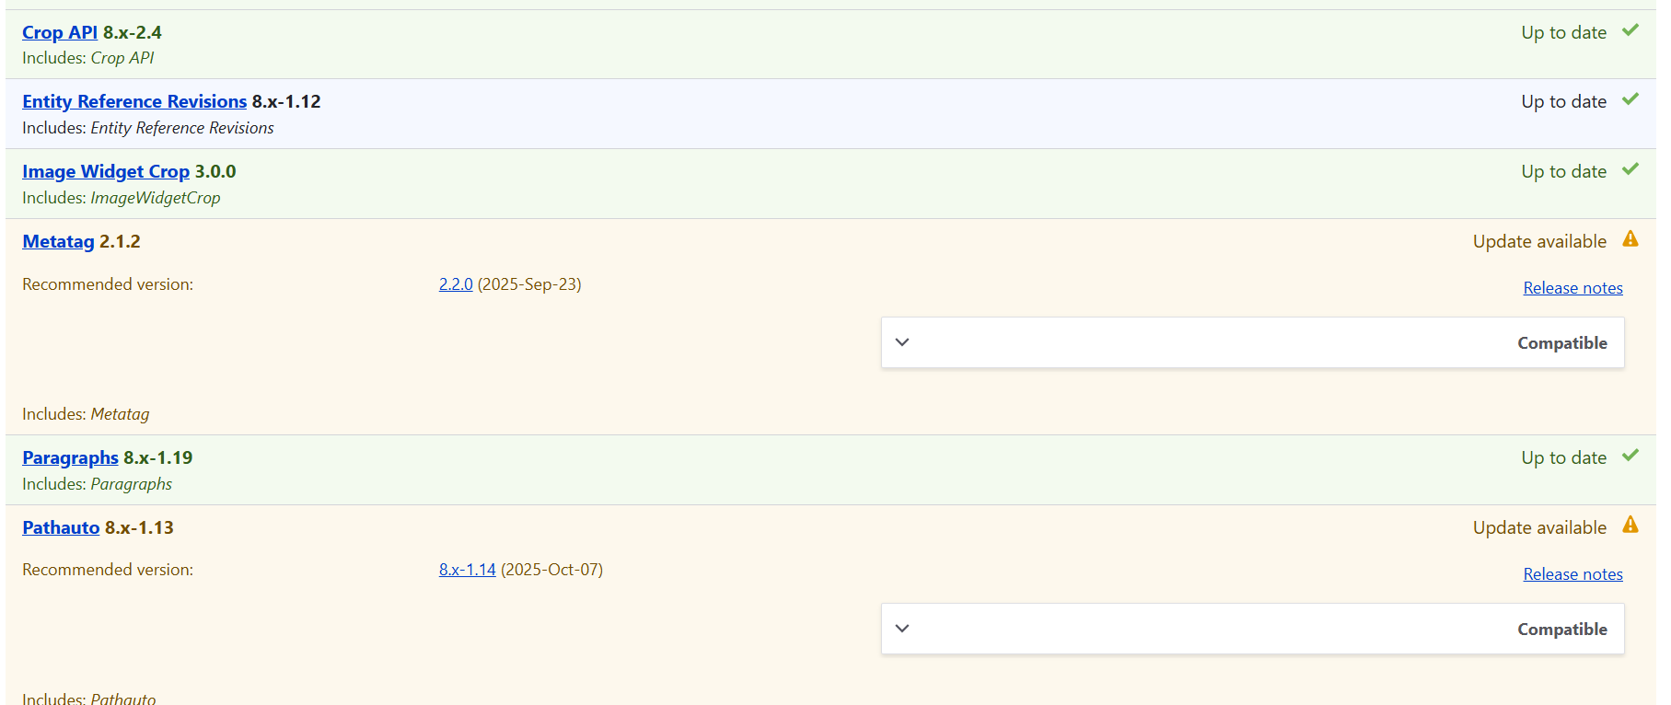This screenshot has height=705, width=1671.
Task: Click the Up to date checkmark beside Crop API
Action: (1631, 29)
